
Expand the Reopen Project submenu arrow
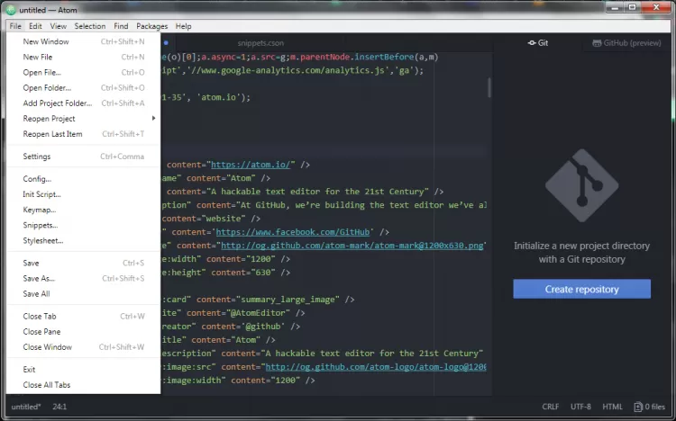click(x=153, y=119)
